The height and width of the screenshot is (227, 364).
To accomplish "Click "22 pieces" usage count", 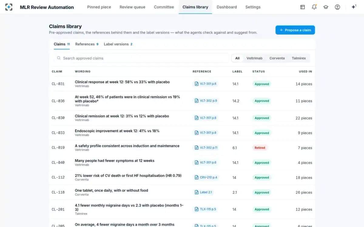I will [304, 118].
